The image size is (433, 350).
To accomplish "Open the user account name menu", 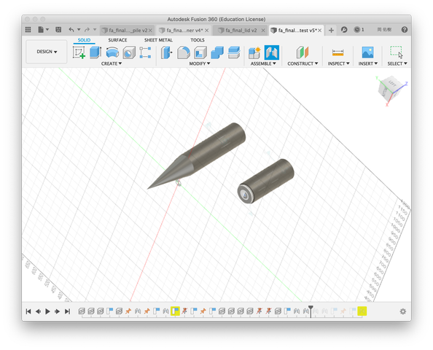I will [x=384, y=30].
